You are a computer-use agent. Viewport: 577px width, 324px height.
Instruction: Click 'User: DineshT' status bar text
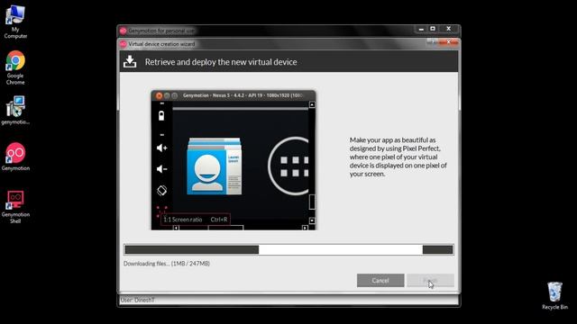[x=137, y=300]
